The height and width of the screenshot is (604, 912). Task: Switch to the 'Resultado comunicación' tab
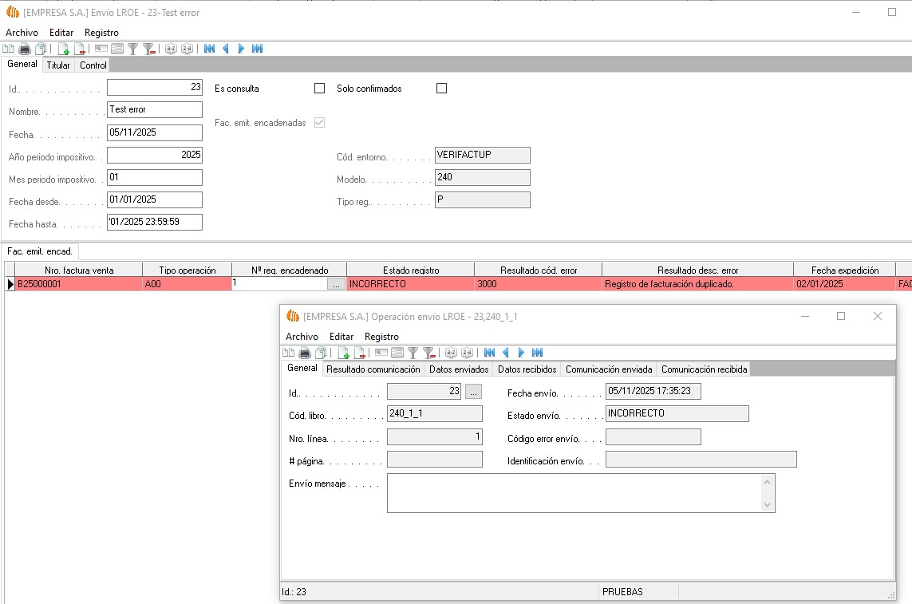(373, 369)
